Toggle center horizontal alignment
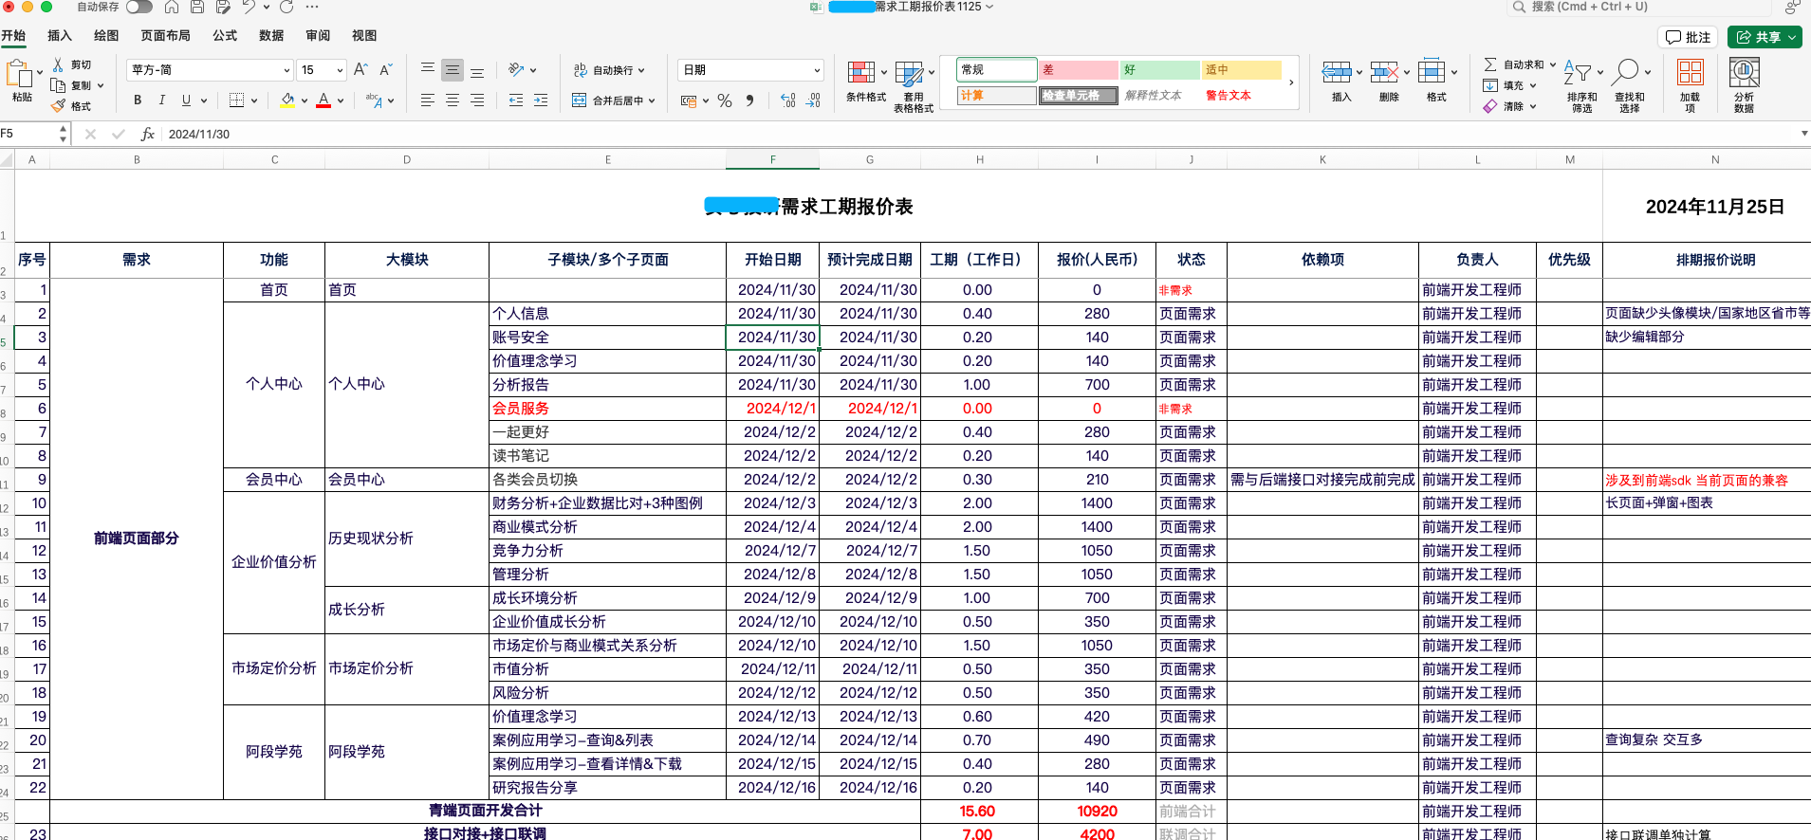Viewport: 1811px width, 840px height. point(453,100)
